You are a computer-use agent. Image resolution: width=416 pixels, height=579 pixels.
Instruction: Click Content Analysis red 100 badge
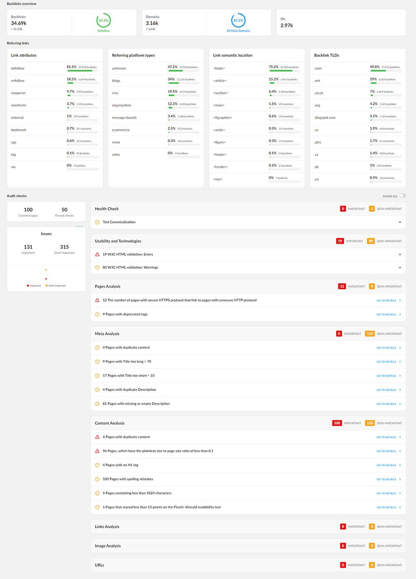coord(337,423)
